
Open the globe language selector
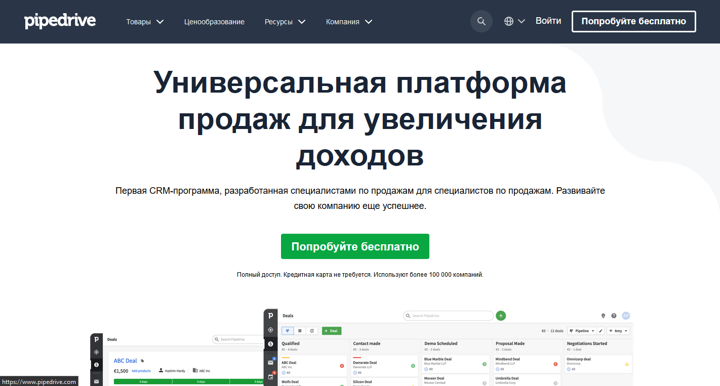tap(514, 21)
